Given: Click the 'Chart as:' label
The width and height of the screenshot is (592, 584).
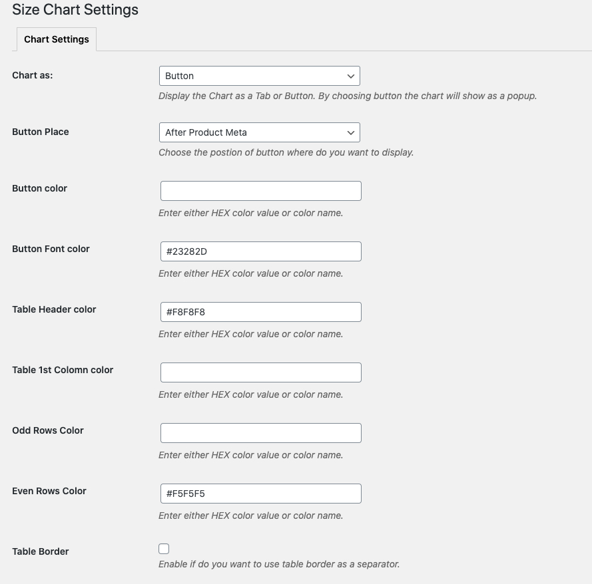Looking at the screenshot, I should coord(33,75).
